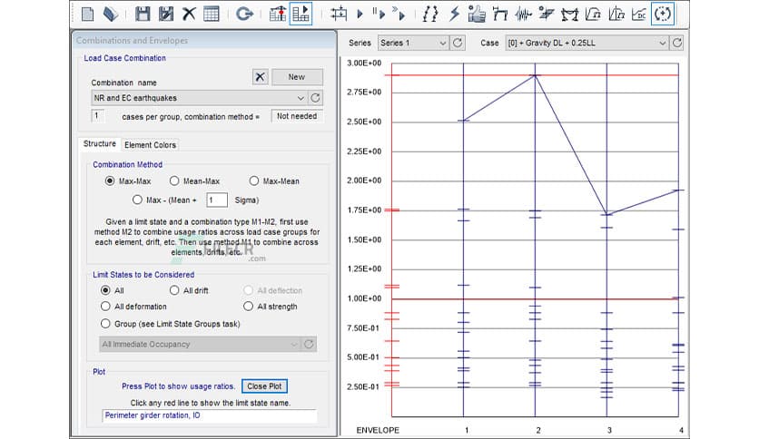Click the New combination button
The width and height of the screenshot is (759, 439).
[x=296, y=77]
